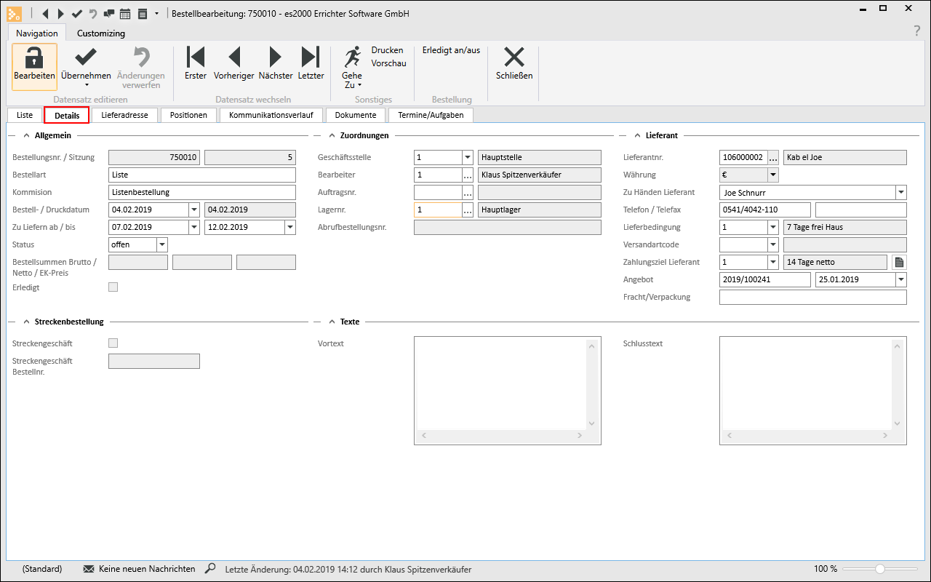Jump to first record with Erster
Viewport: 931px width, 582px height.
click(196, 57)
